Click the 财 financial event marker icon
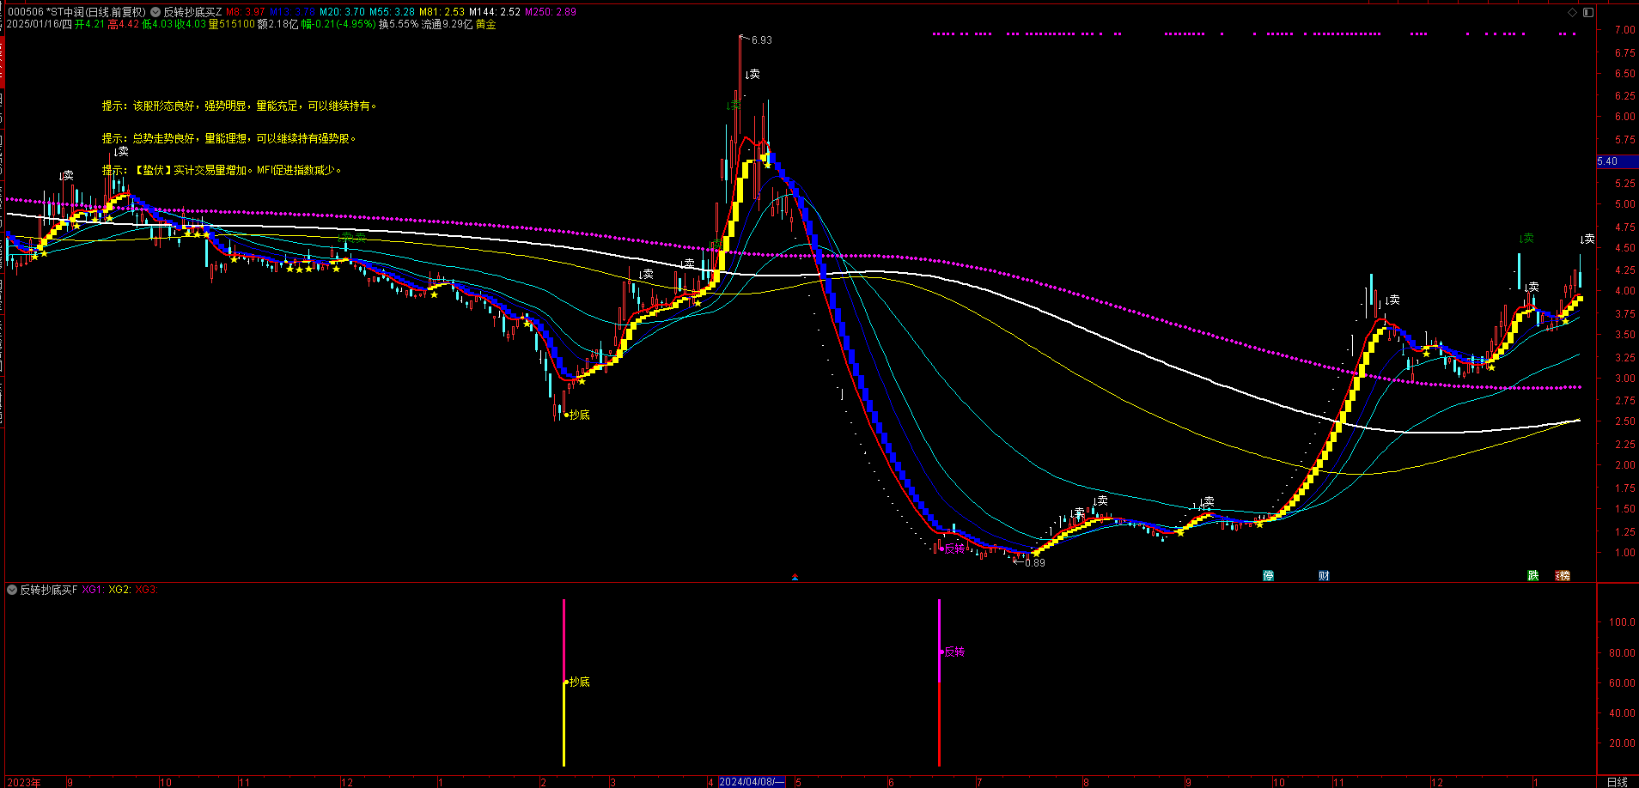Viewport: 1639px width, 788px height. 1324,576
